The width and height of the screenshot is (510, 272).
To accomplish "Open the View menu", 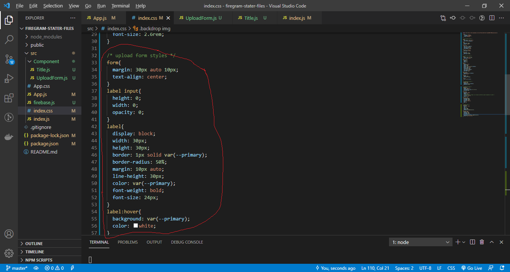I will coord(74,6).
